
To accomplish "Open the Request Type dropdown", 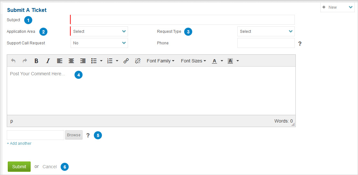I will coord(266,32).
